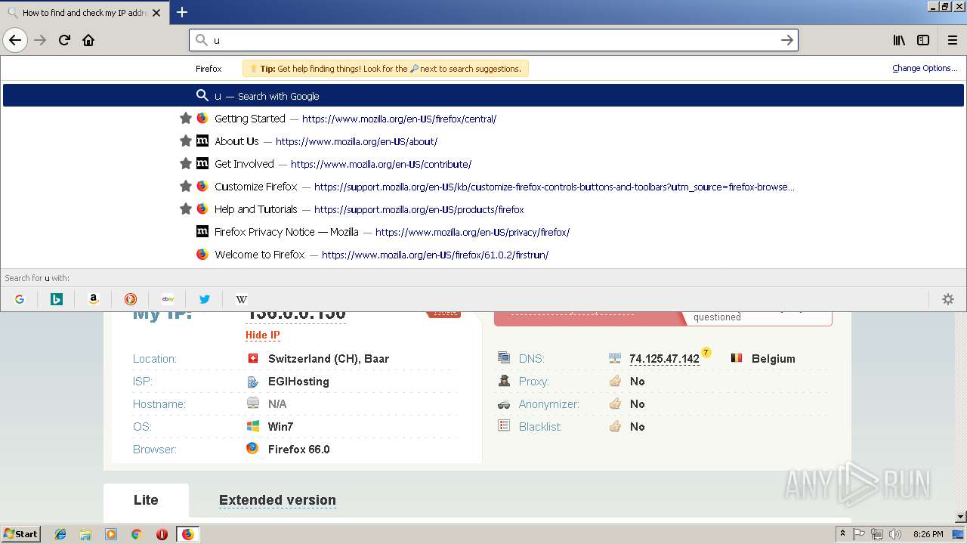
Task: Open a new tab with the plus button
Action: tap(182, 12)
